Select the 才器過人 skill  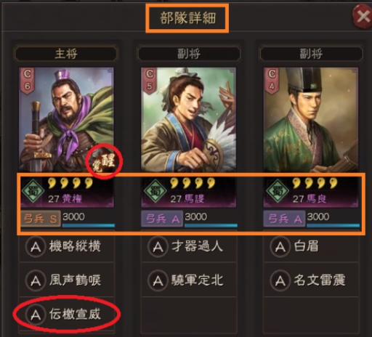(188, 247)
